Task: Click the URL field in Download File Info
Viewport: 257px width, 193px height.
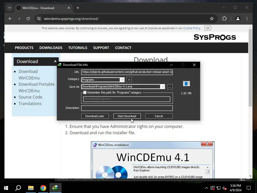Action: pyautogui.click(x=127, y=72)
